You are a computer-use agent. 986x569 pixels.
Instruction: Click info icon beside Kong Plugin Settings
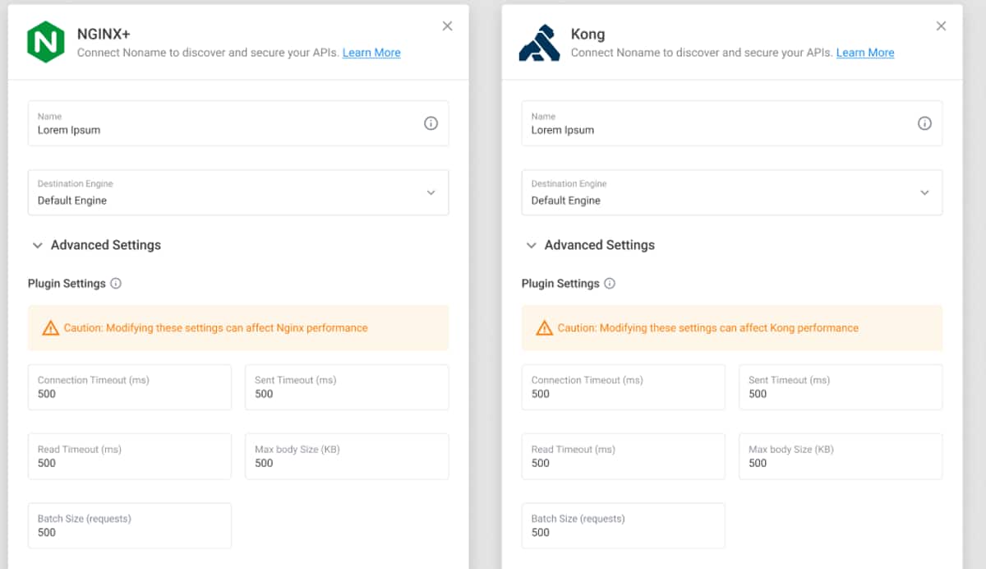click(610, 284)
